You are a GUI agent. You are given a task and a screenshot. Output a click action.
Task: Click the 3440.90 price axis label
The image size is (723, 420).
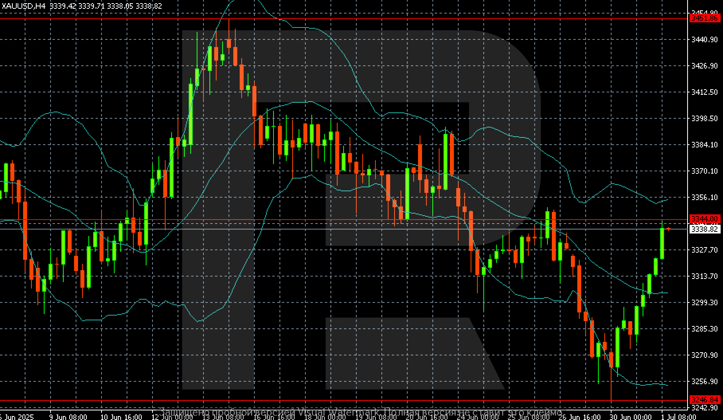pyautogui.click(x=705, y=40)
